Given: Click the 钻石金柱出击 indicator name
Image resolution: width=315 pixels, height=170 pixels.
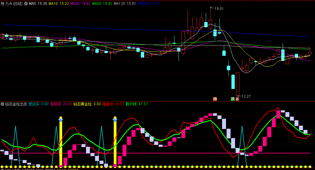Looking at the screenshot, I should (16, 104).
